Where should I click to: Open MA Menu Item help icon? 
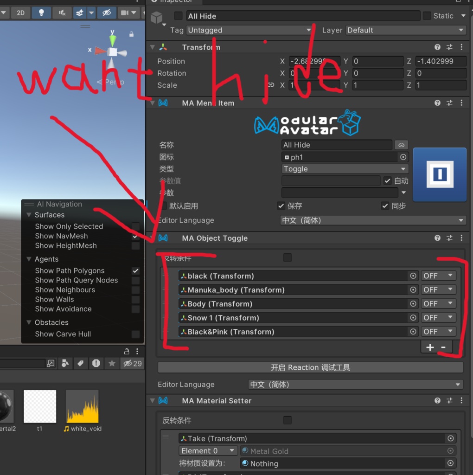pyautogui.click(x=437, y=103)
